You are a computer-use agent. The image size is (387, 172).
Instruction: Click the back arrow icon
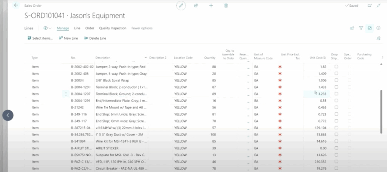click(x=16, y=6)
